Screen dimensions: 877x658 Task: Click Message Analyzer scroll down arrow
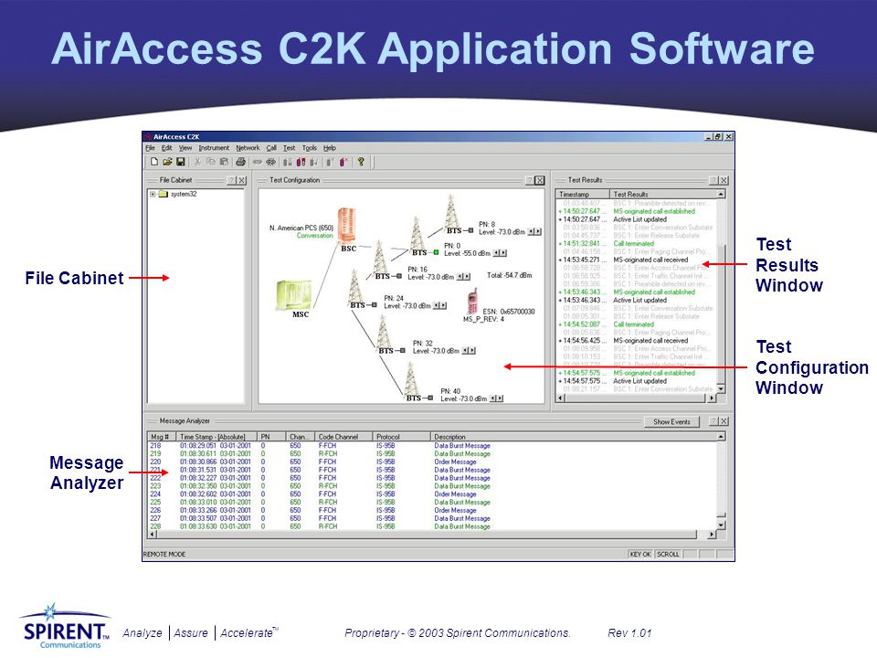point(721,525)
